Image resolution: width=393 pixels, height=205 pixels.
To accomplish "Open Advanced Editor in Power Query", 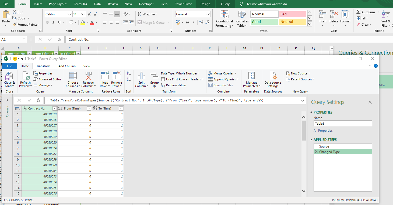I will (47, 79).
